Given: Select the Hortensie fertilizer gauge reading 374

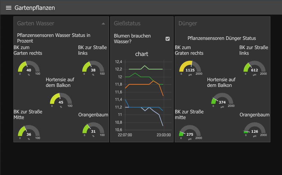Looking at the screenshot, I should tap(222, 100).
